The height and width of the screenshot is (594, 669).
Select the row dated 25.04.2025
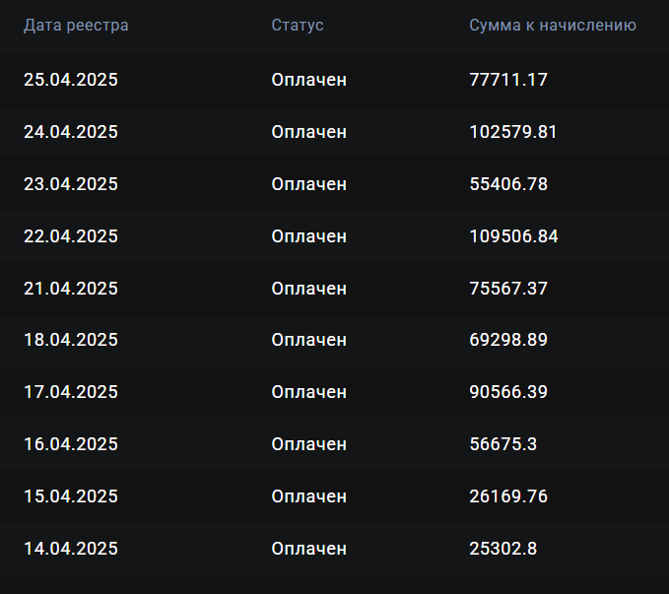[335, 80]
